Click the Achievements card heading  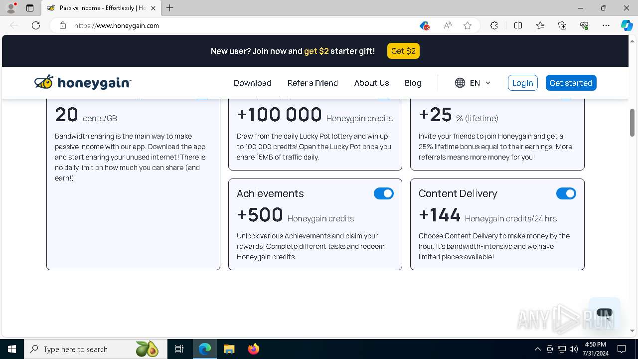click(270, 193)
